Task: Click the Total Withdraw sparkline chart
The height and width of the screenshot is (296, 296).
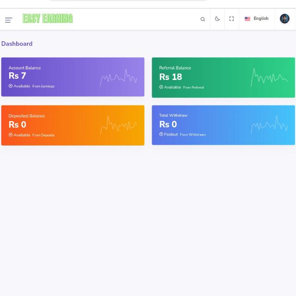Action: 269,125
